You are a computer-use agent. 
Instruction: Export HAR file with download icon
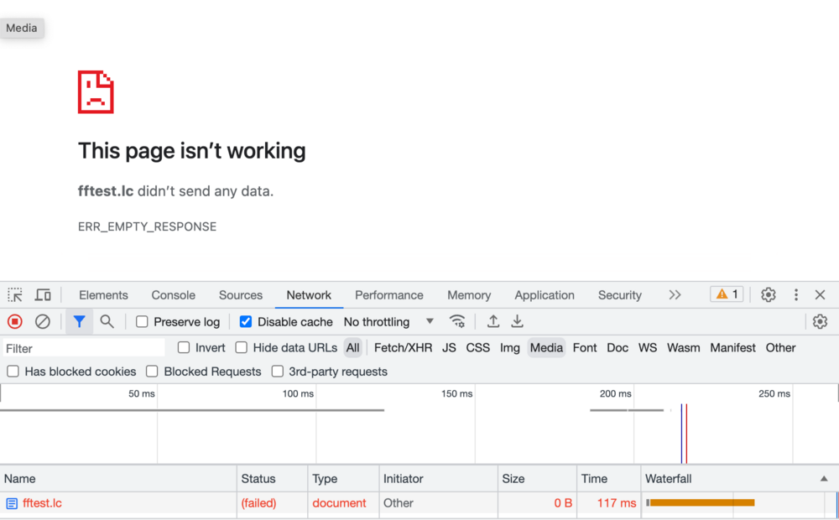pyautogui.click(x=518, y=322)
